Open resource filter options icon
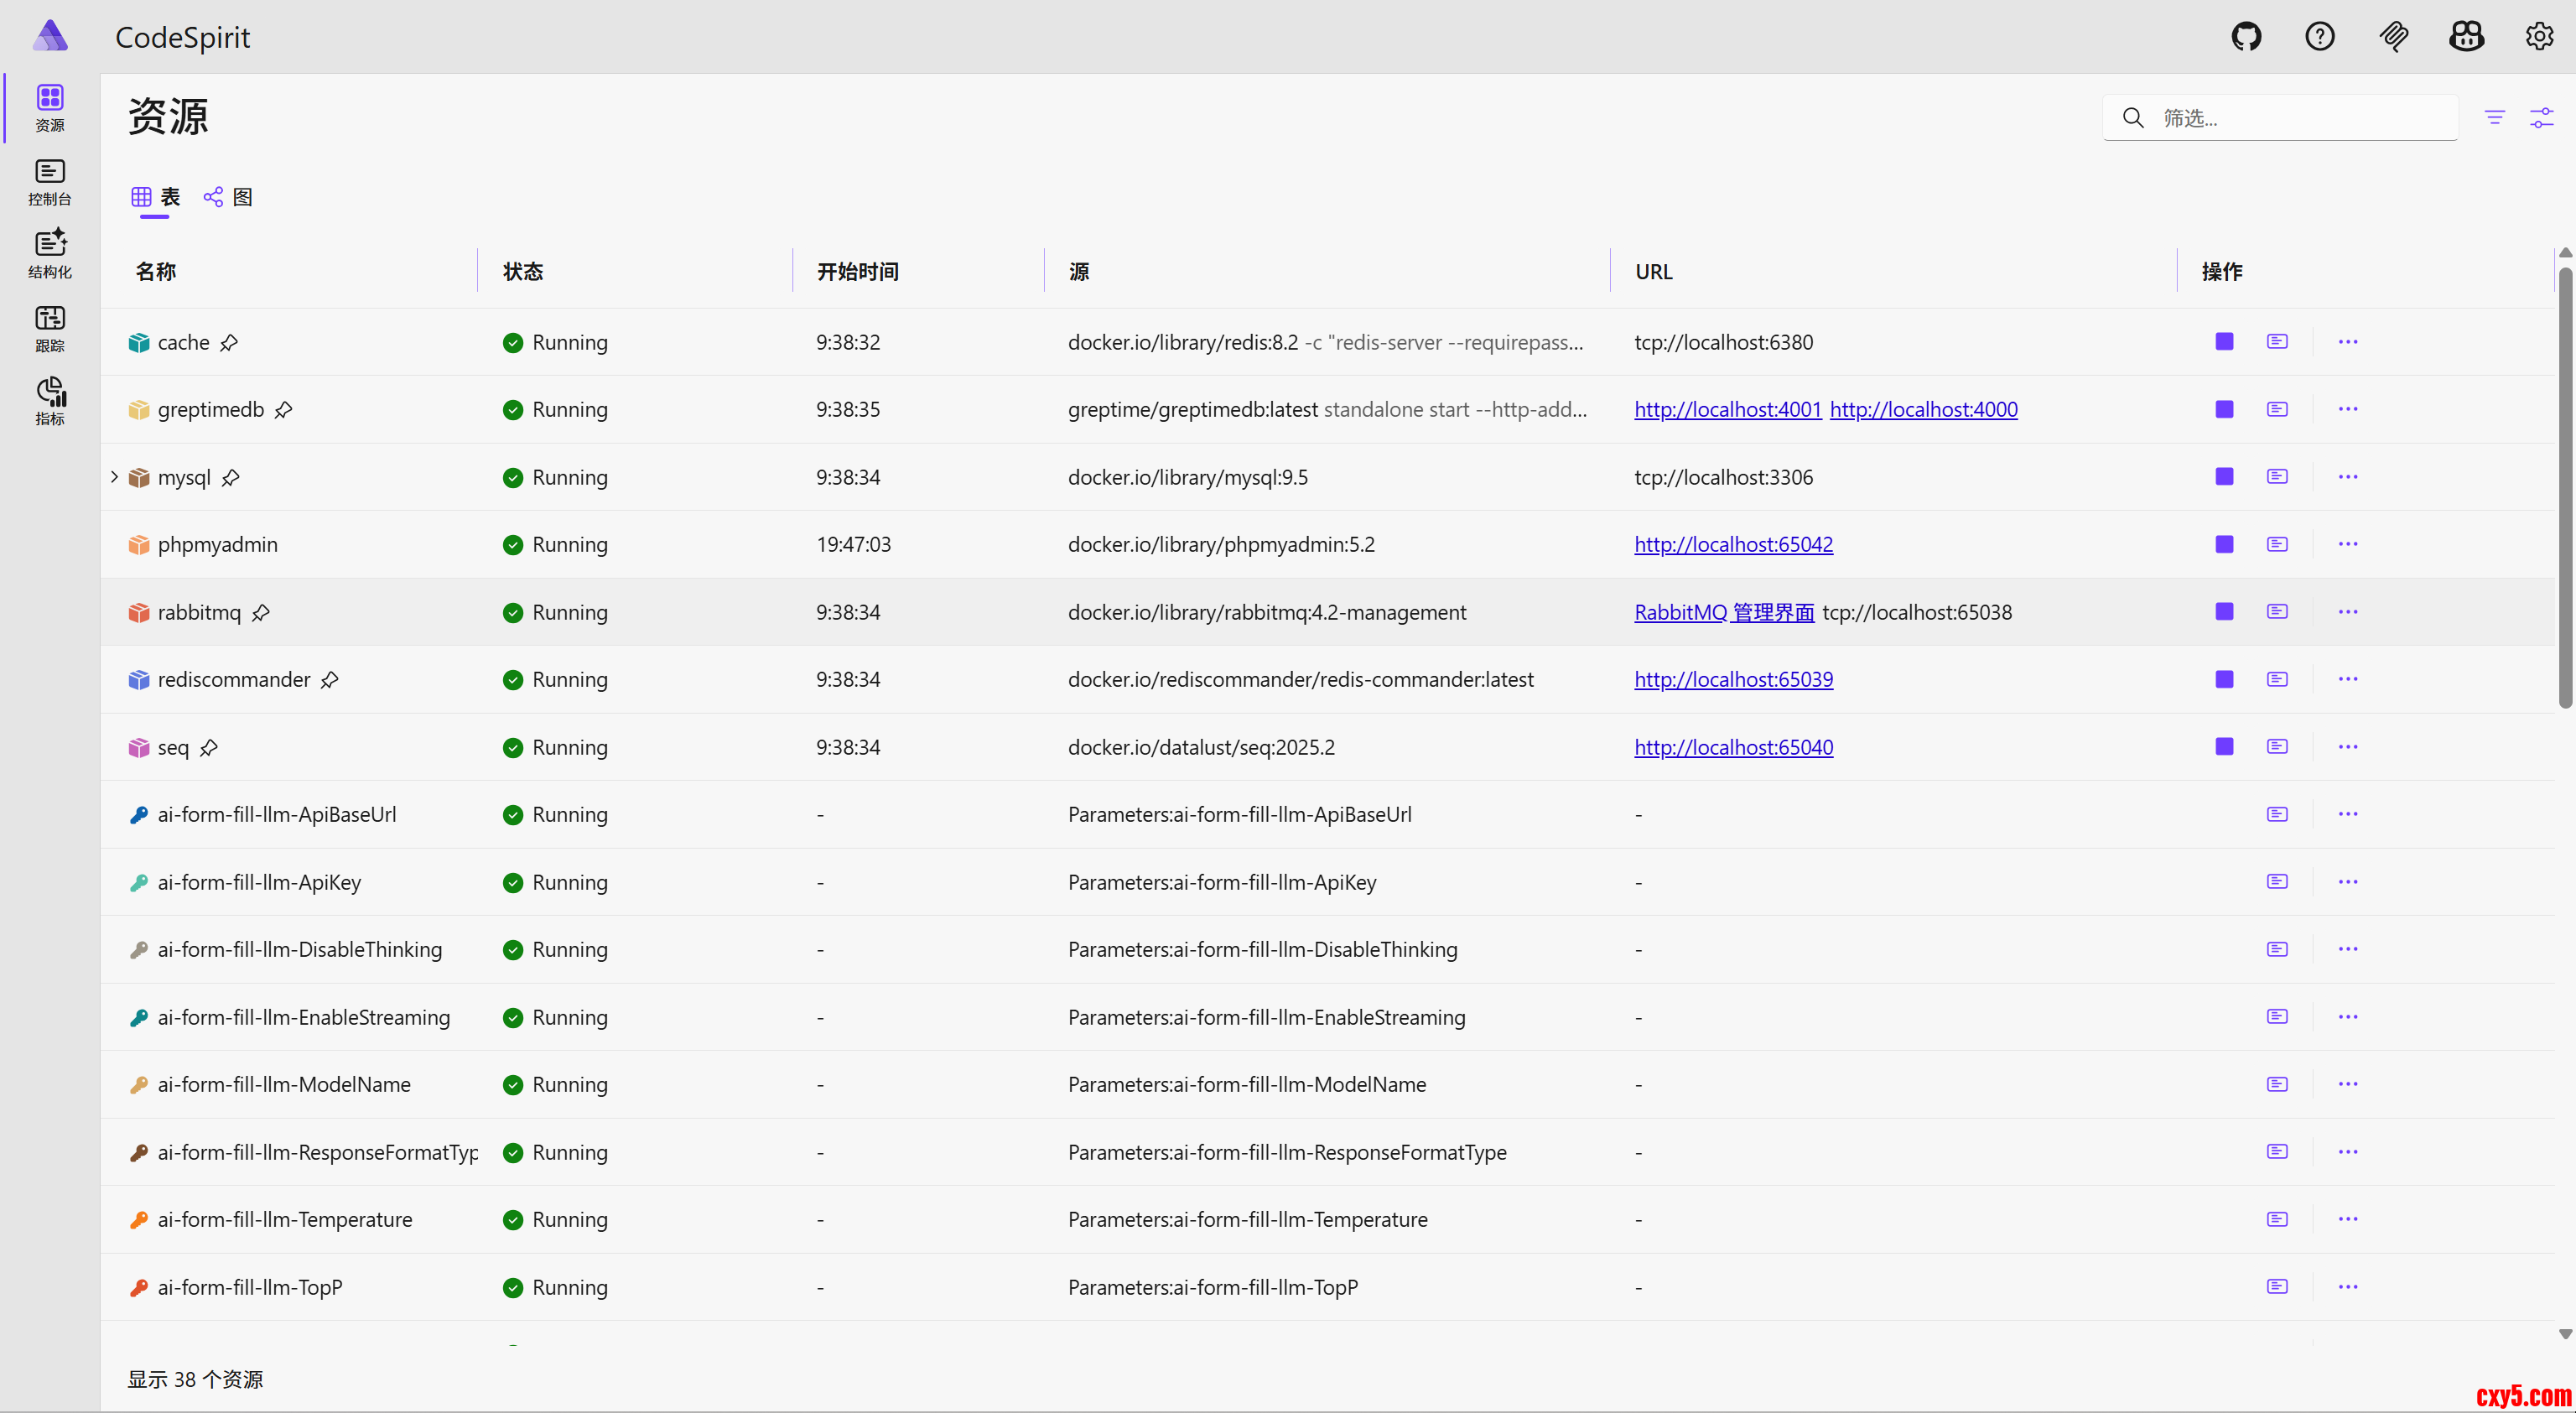The width and height of the screenshot is (2576, 1413). coord(2495,118)
